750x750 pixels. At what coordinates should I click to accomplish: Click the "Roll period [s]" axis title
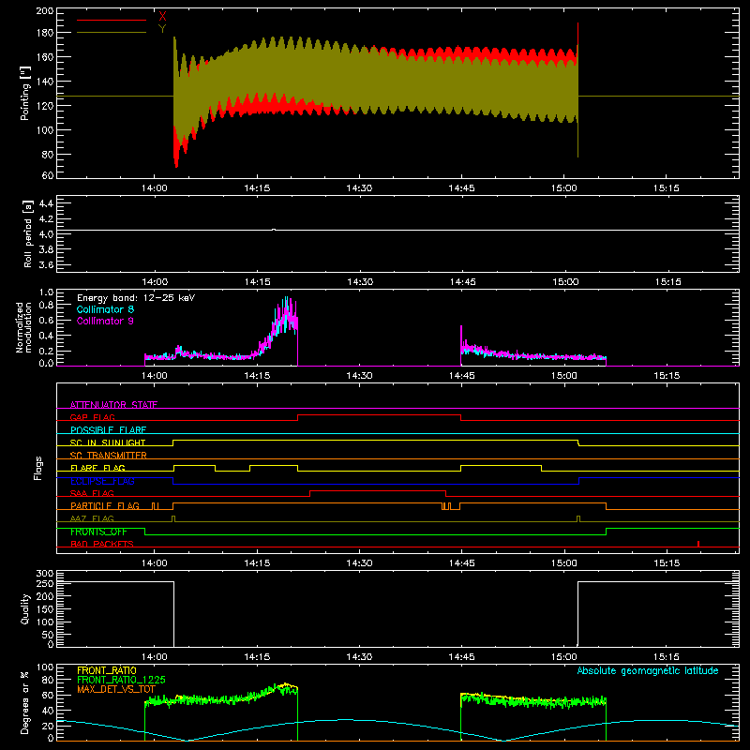coord(28,233)
